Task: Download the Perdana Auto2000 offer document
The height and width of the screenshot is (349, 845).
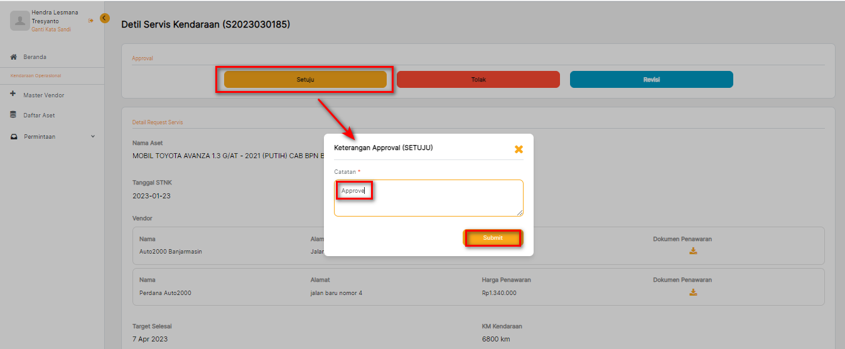Action: [693, 292]
